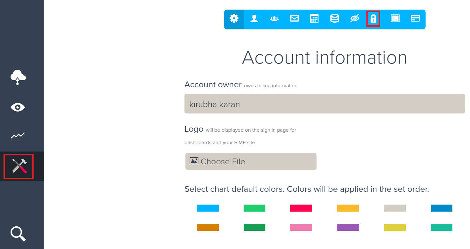The height and width of the screenshot is (249, 470).
Task: Click the magnifying glass search icon
Action: 18,234
